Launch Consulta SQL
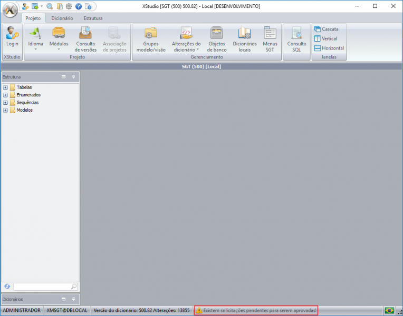The height and width of the screenshot is (316, 403). (x=296, y=38)
